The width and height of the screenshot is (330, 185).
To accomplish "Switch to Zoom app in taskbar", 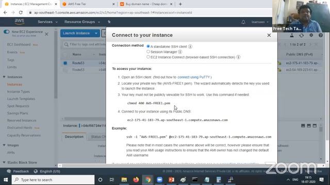I will click(x=159, y=179).
